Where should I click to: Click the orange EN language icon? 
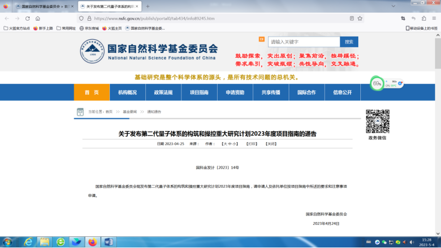click(x=261, y=39)
